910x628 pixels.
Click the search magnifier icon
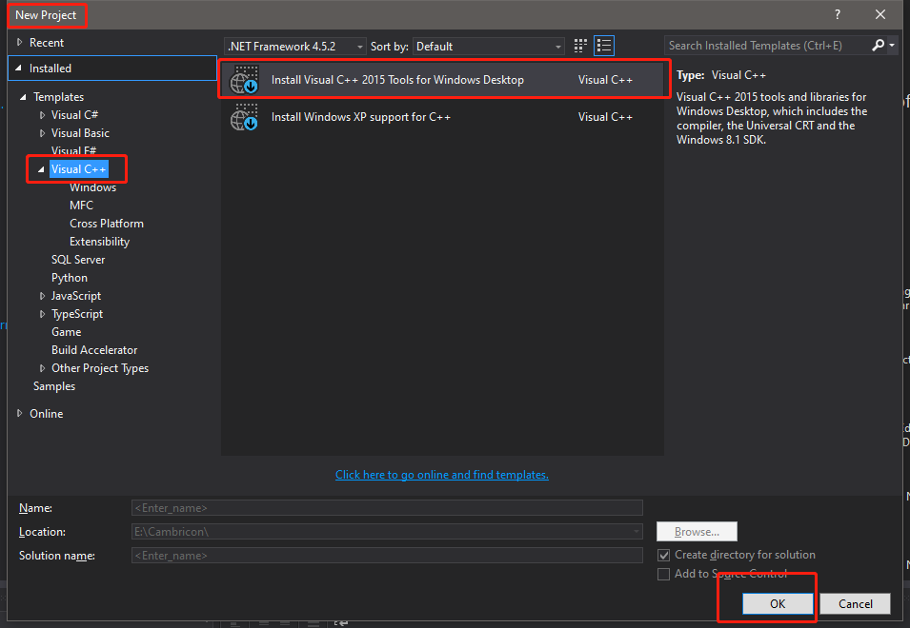(x=879, y=45)
